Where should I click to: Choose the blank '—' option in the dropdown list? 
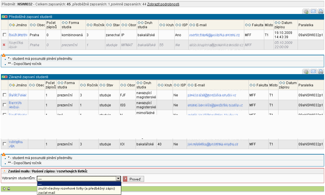[x=79, y=184]
